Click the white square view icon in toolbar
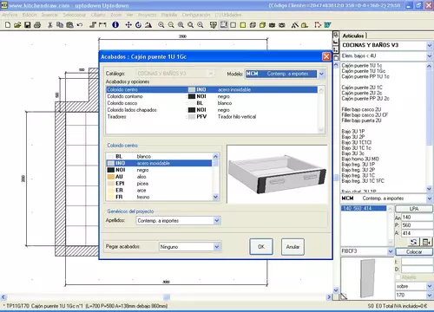The image size is (434, 312). (233, 25)
